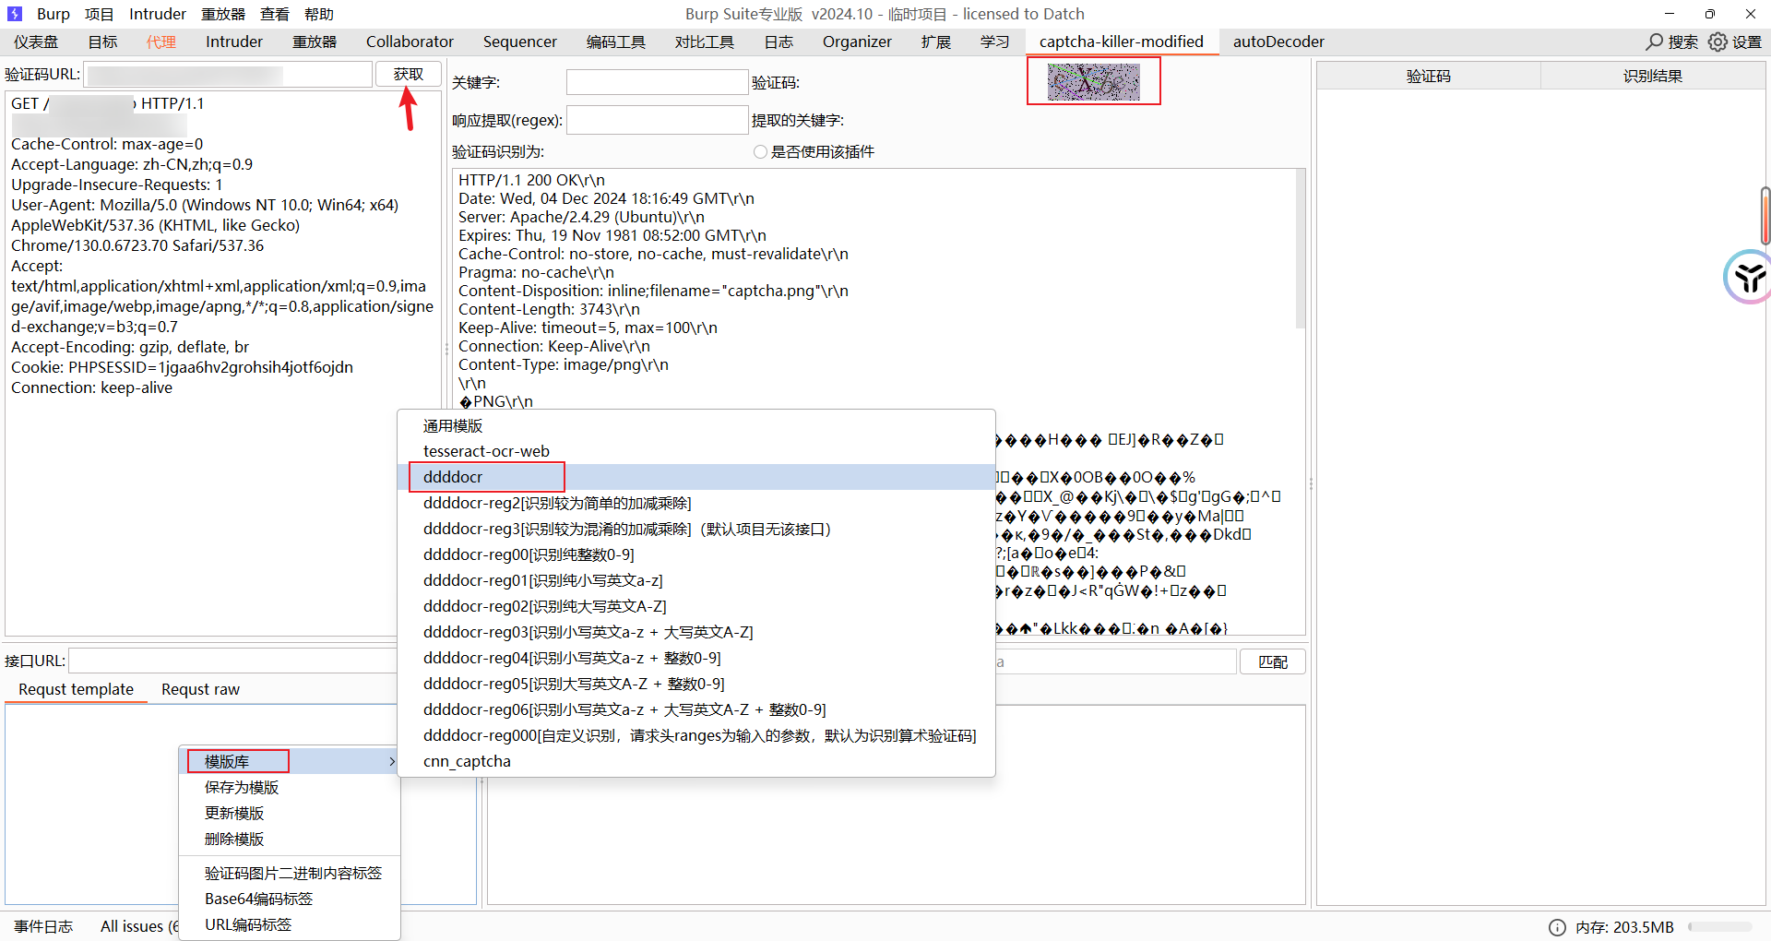Select 更新模版 in context menu
This screenshot has height=941, width=1771.
tap(290, 813)
